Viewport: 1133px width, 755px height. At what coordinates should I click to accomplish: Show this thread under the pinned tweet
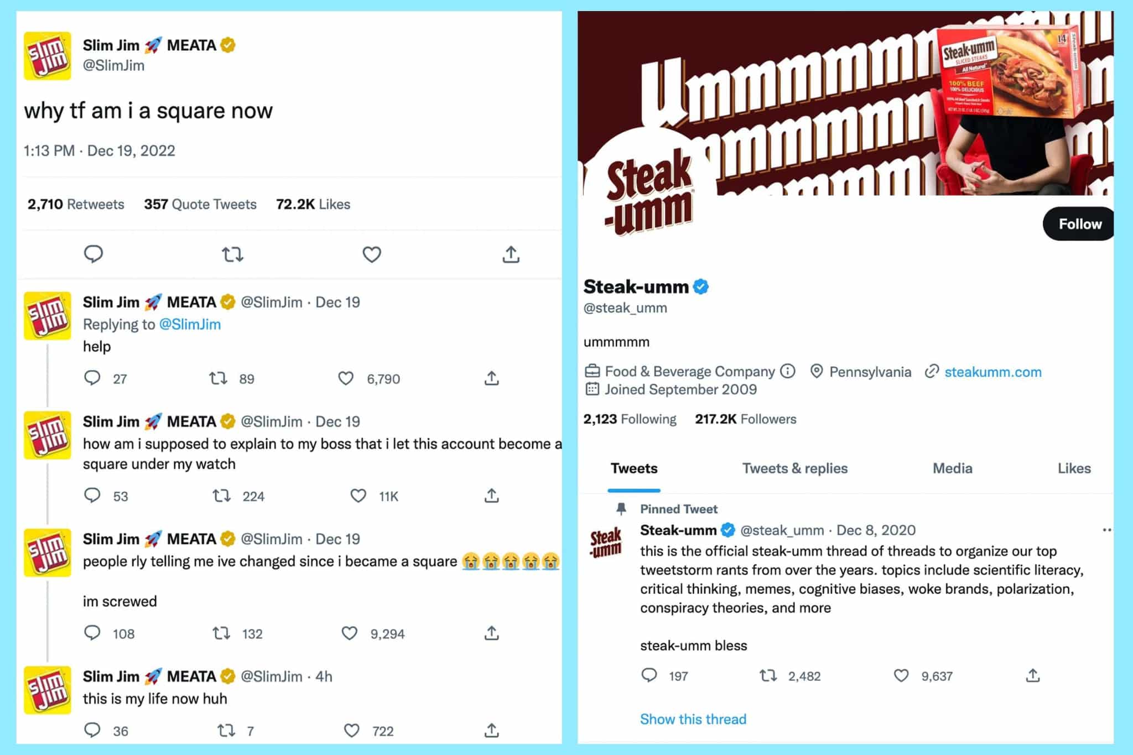click(x=693, y=719)
